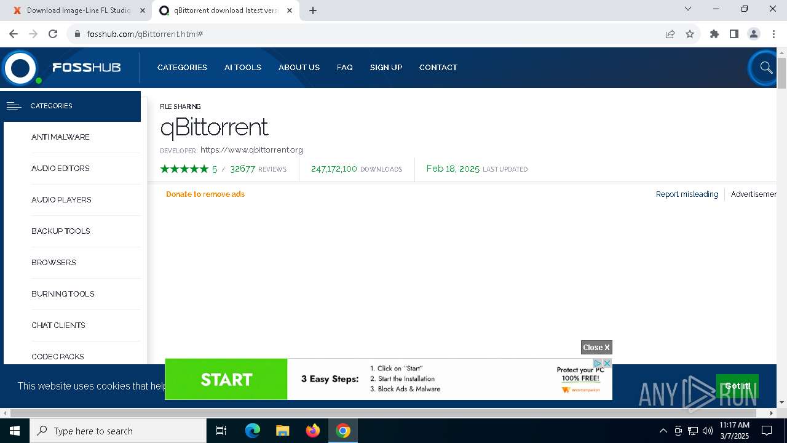The image size is (787, 443).
Task: Click the Categories hamburger menu icon
Action: pyautogui.click(x=14, y=106)
